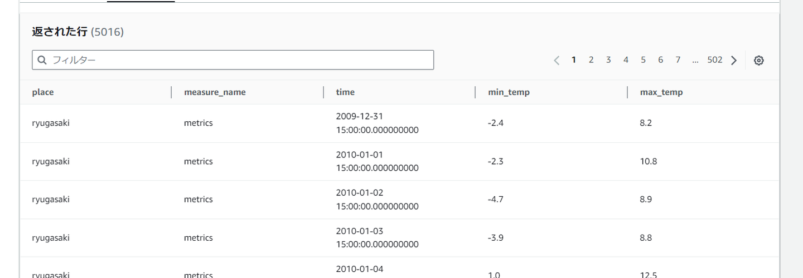
Task: Click the min_temp column header
Action: [509, 92]
